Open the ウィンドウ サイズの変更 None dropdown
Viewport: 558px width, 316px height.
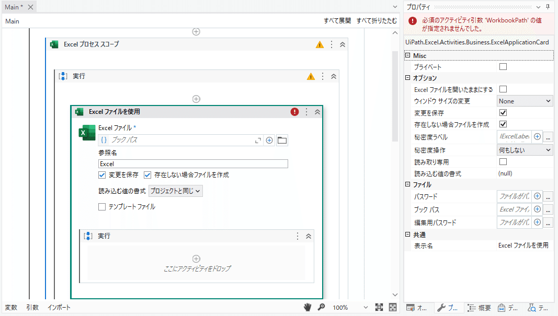[525, 101]
